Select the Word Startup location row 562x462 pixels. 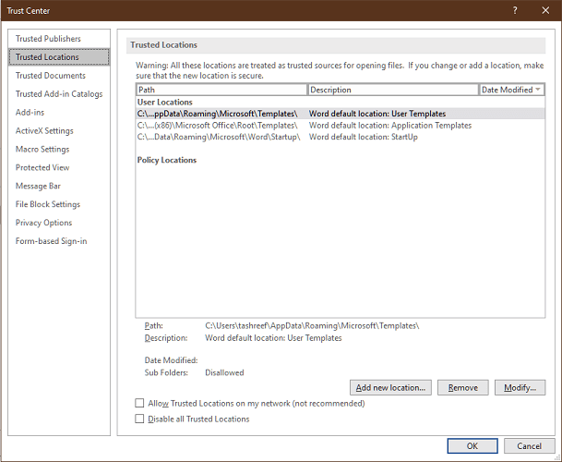341,137
